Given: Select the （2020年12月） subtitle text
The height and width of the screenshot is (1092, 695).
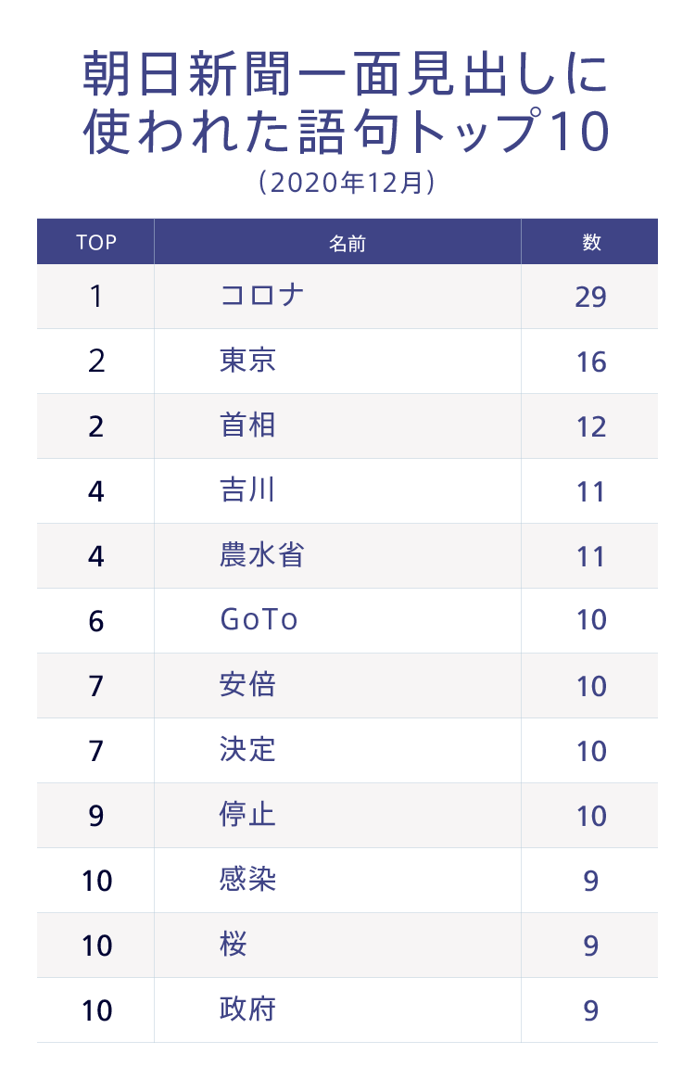Looking at the screenshot, I should pyautogui.click(x=347, y=183).
